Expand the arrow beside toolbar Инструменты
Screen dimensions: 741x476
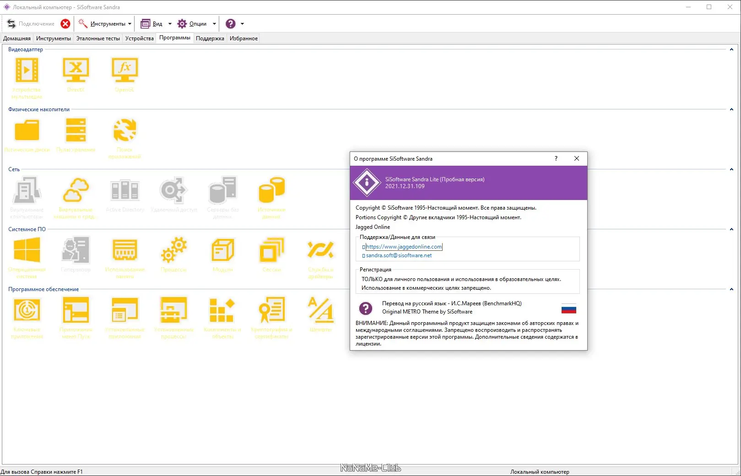pyautogui.click(x=130, y=24)
